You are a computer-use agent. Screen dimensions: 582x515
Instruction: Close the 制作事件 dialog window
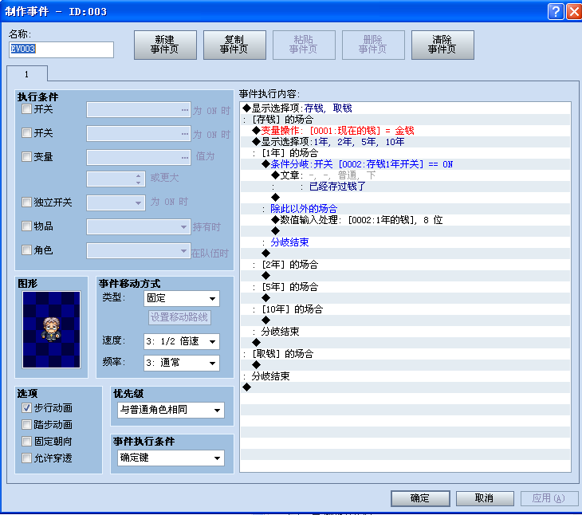click(574, 12)
